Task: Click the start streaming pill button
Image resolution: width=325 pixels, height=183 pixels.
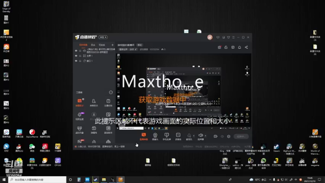Action: 241,136
